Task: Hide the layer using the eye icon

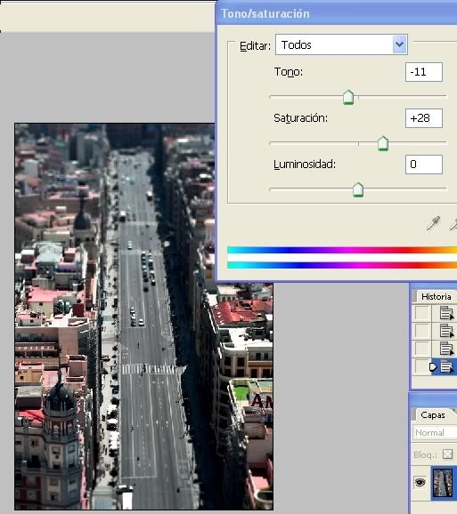Action: click(x=420, y=482)
